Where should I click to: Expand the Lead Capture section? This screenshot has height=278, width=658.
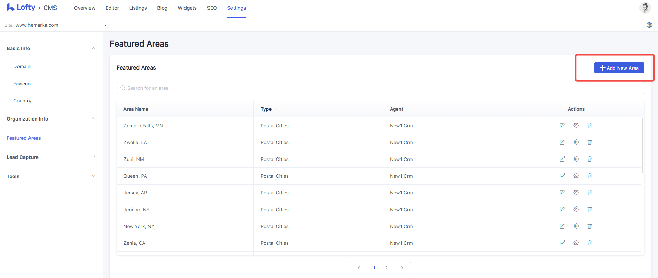51,157
